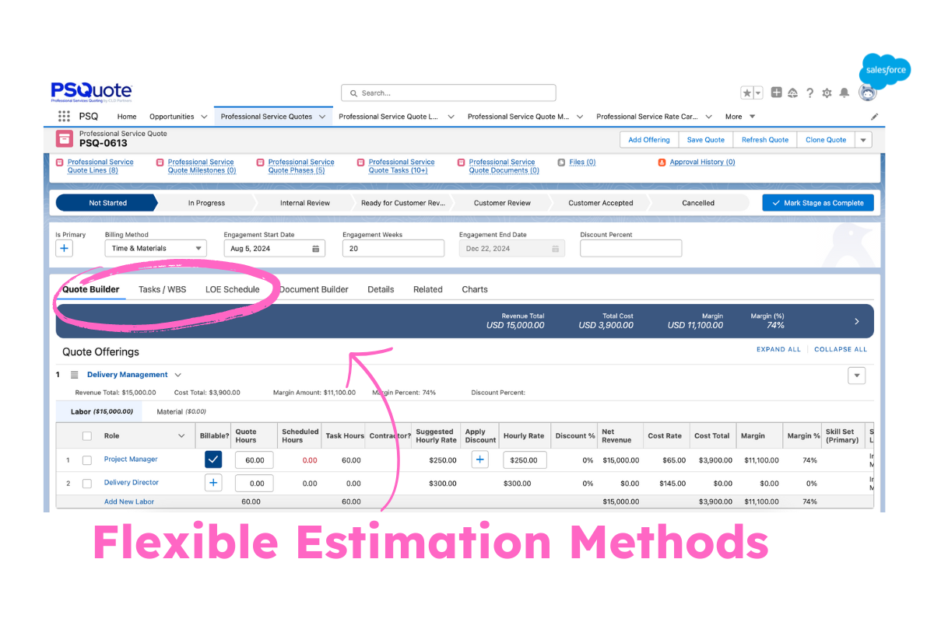The height and width of the screenshot is (622, 934).
Task: Check the Delivery Director row checkbox
Action: pos(87,484)
